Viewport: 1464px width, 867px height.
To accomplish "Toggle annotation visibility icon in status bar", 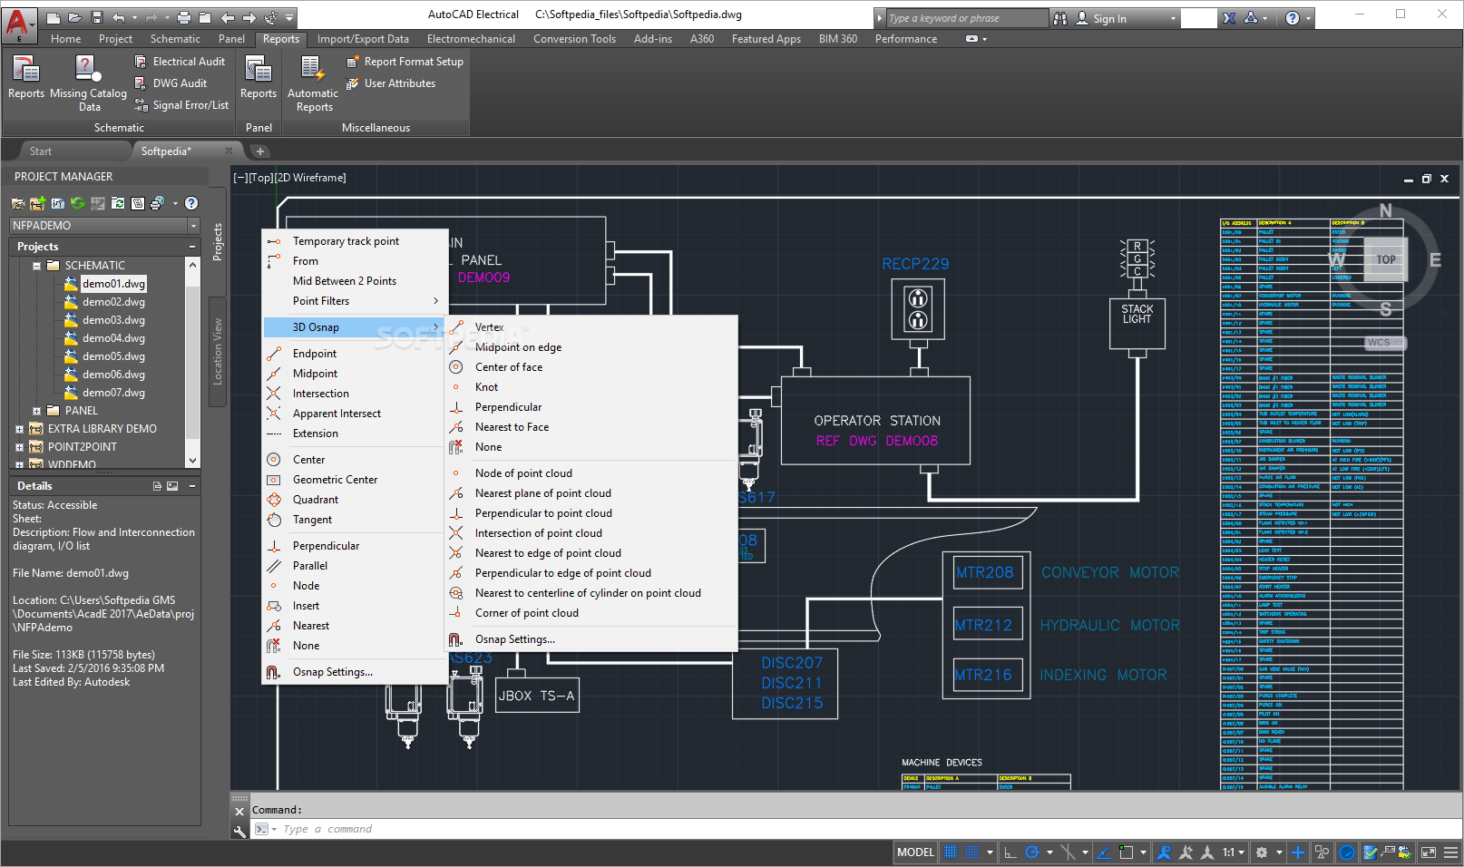I will click(x=1164, y=852).
